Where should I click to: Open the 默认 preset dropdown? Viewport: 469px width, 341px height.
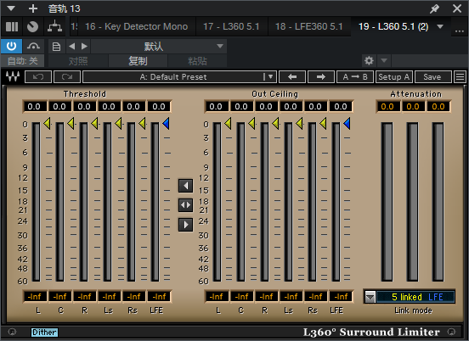[x=159, y=47]
